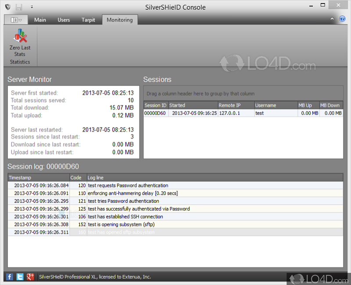The width and height of the screenshot is (351, 285).
Task: Open the Google Plus icon in status bar
Action: tap(30, 277)
